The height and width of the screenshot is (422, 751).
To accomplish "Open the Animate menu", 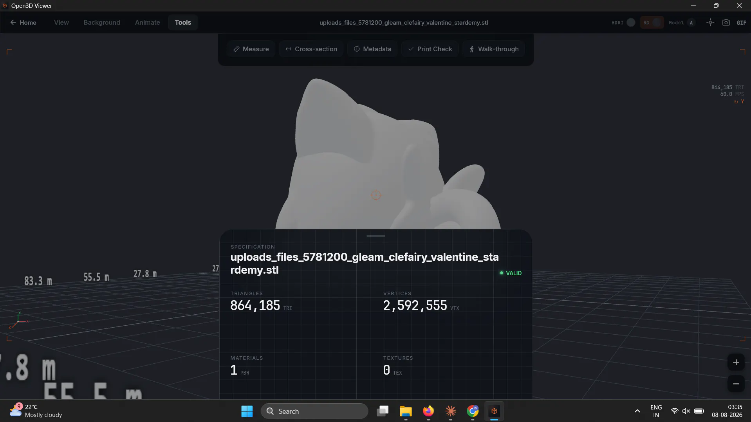I will point(148,22).
